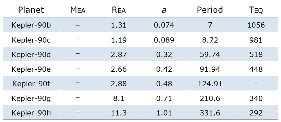The width and height of the screenshot is (281, 122).
Task: Select the semi-major axis value 0.074
Action: pos(164,25)
